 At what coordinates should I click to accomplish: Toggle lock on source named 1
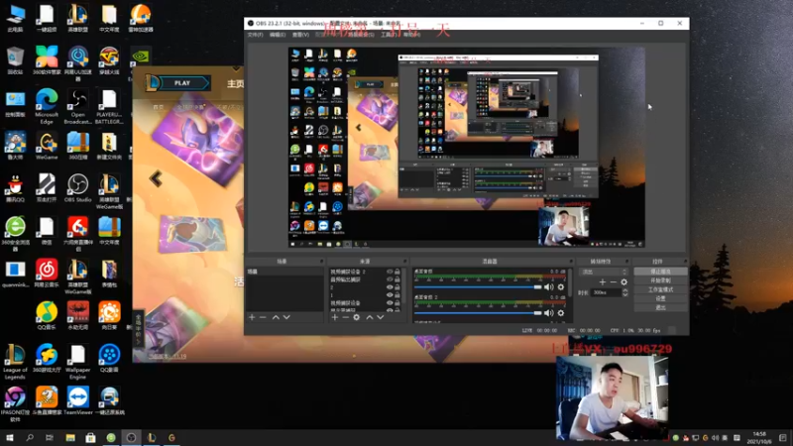(x=397, y=294)
